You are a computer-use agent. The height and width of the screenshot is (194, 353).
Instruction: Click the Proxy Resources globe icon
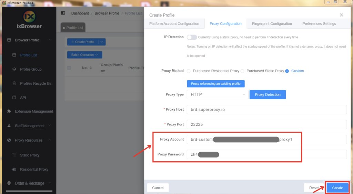coord(9,140)
